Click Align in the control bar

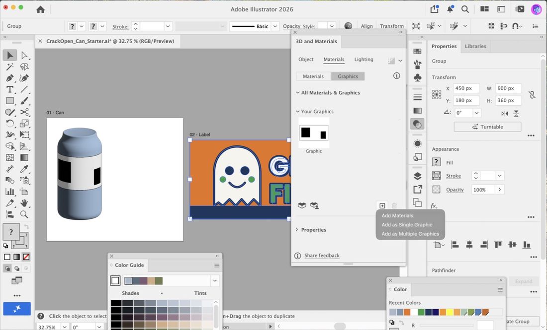pos(366,26)
